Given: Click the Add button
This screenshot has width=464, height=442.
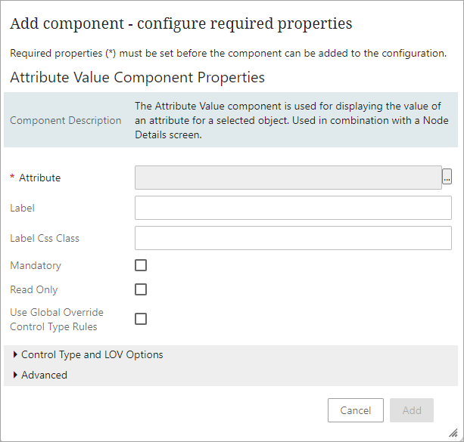Looking at the screenshot, I should [412, 410].
